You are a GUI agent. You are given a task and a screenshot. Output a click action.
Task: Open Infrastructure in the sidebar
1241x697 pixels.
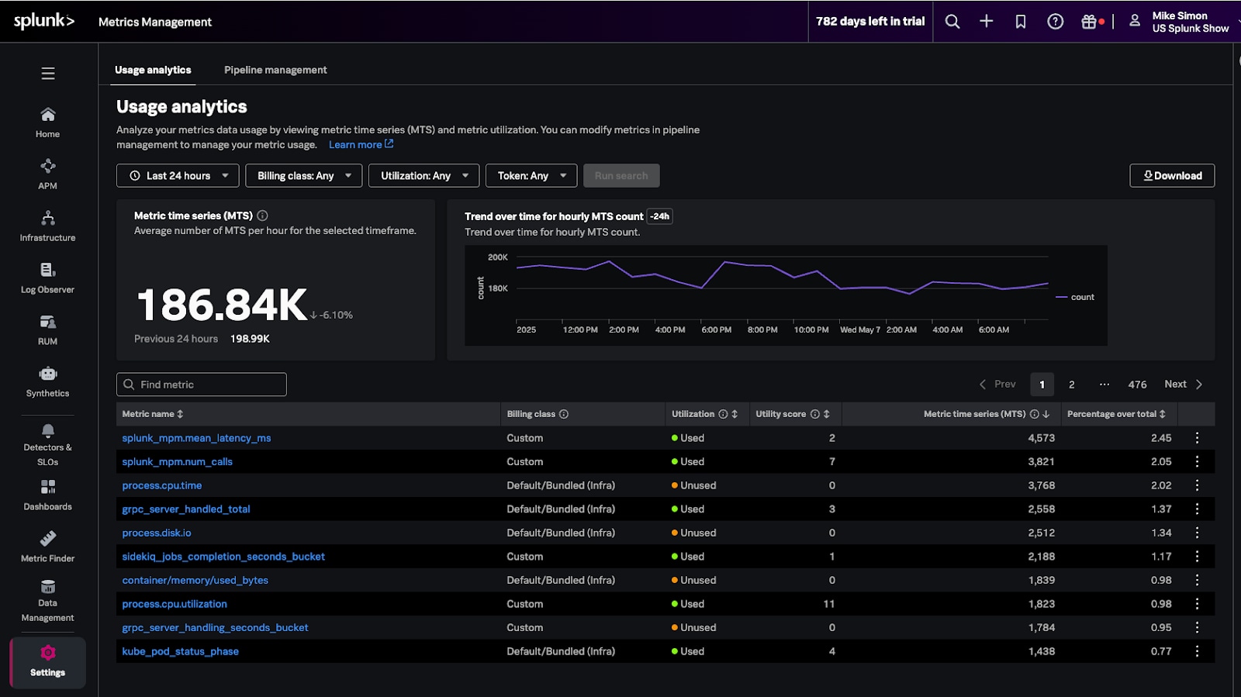(47, 226)
